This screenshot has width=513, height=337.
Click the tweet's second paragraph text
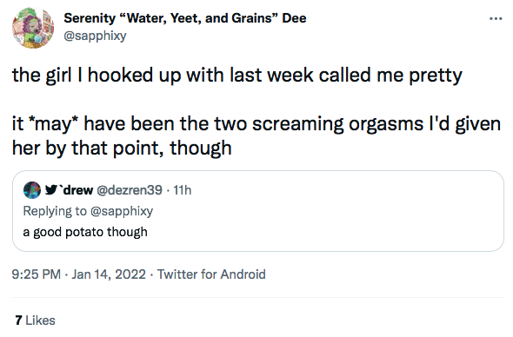pyautogui.click(x=256, y=136)
